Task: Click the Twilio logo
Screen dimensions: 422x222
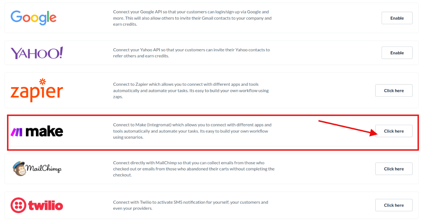Action: pyautogui.click(x=37, y=205)
